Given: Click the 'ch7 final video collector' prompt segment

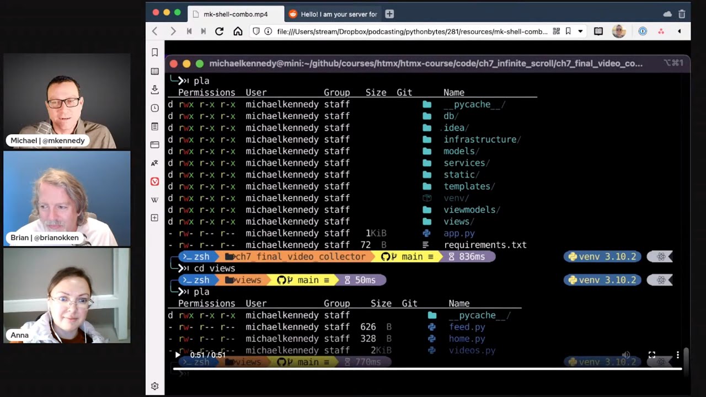Looking at the screenshot, I should point(295,256).
